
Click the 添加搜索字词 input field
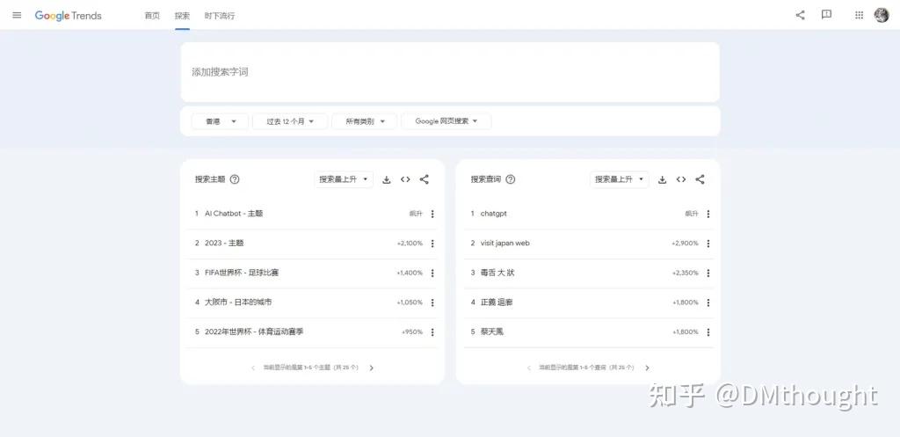tap(450, 72)
